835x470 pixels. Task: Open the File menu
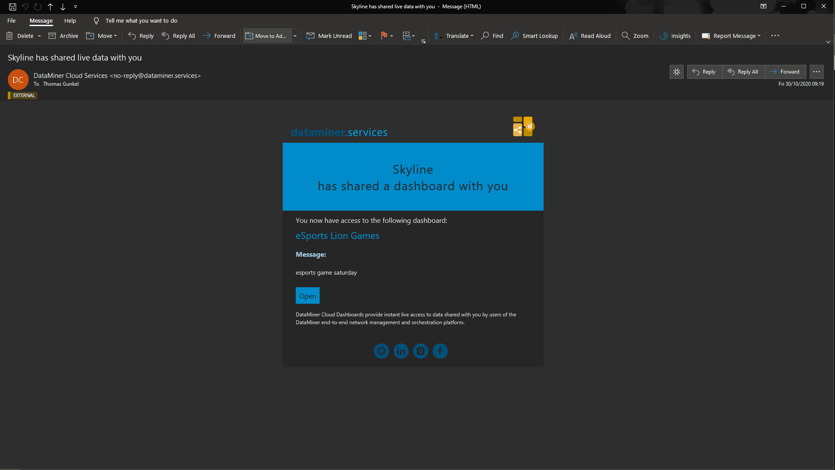pos(11,20)
